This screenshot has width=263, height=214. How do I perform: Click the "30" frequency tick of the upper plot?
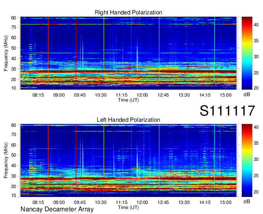click(x=14, y=69)
